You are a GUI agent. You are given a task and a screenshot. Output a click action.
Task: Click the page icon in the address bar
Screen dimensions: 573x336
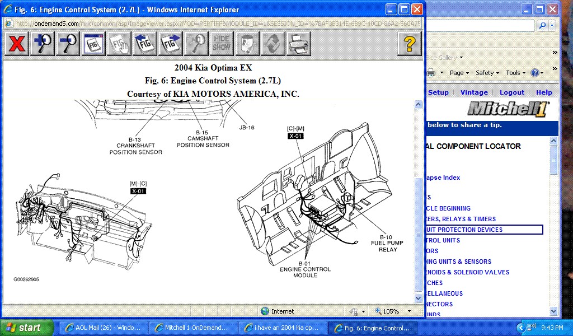[x=9, y=24]
